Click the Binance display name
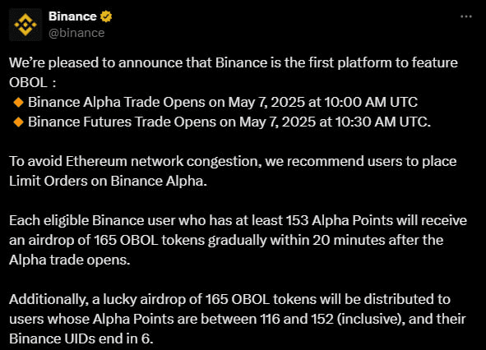 tap(72, 16)
